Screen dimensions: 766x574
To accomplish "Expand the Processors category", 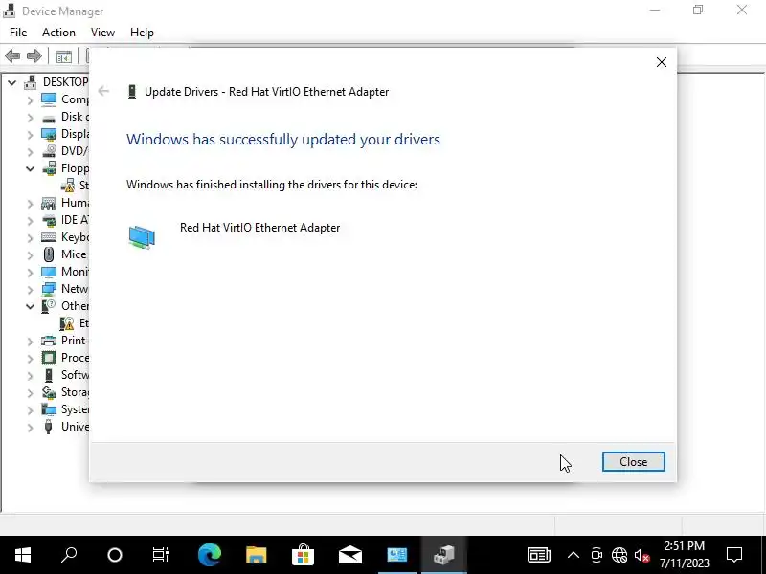I will coord(31,358).
